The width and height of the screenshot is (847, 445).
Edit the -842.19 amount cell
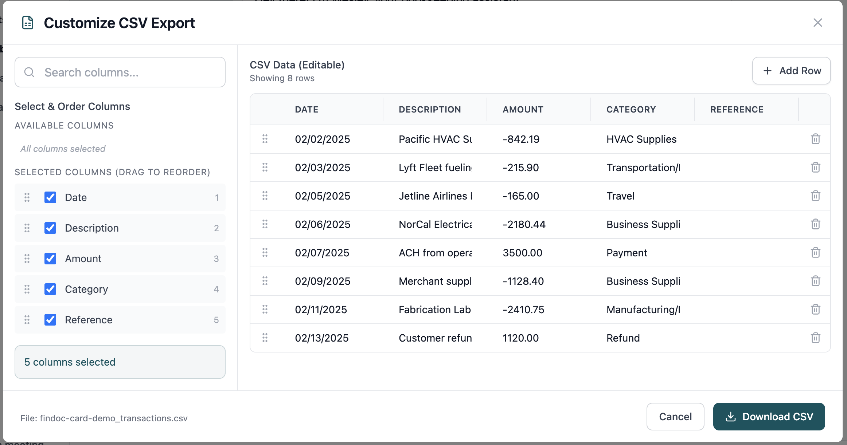click(x=521, y=139)
